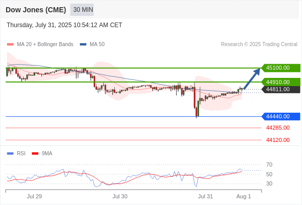Viewport: 302px width, 205px height.
Task: Click the Jul 30 date axis marker
Action: 120,196
